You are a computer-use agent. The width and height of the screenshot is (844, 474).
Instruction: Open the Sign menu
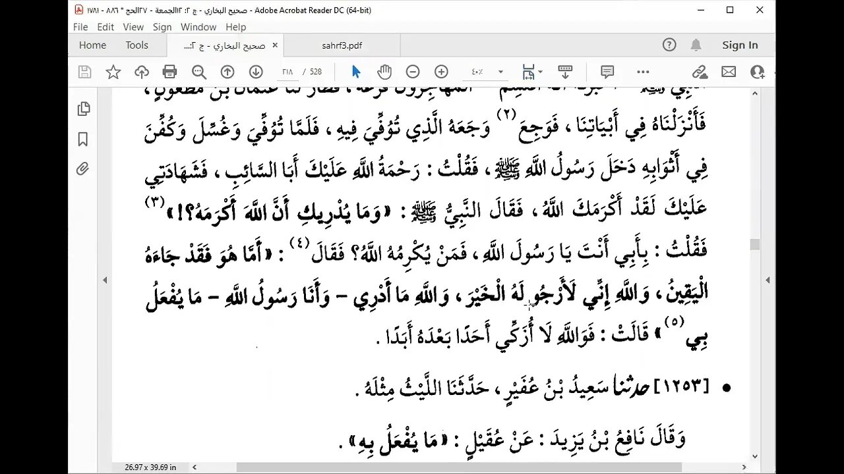pos(162,27)
